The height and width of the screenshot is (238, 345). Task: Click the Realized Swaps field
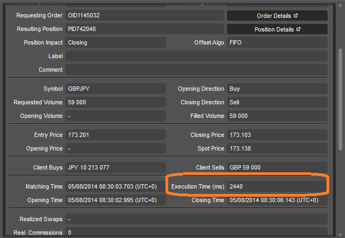pyautogui.click(x=196, y=220)
